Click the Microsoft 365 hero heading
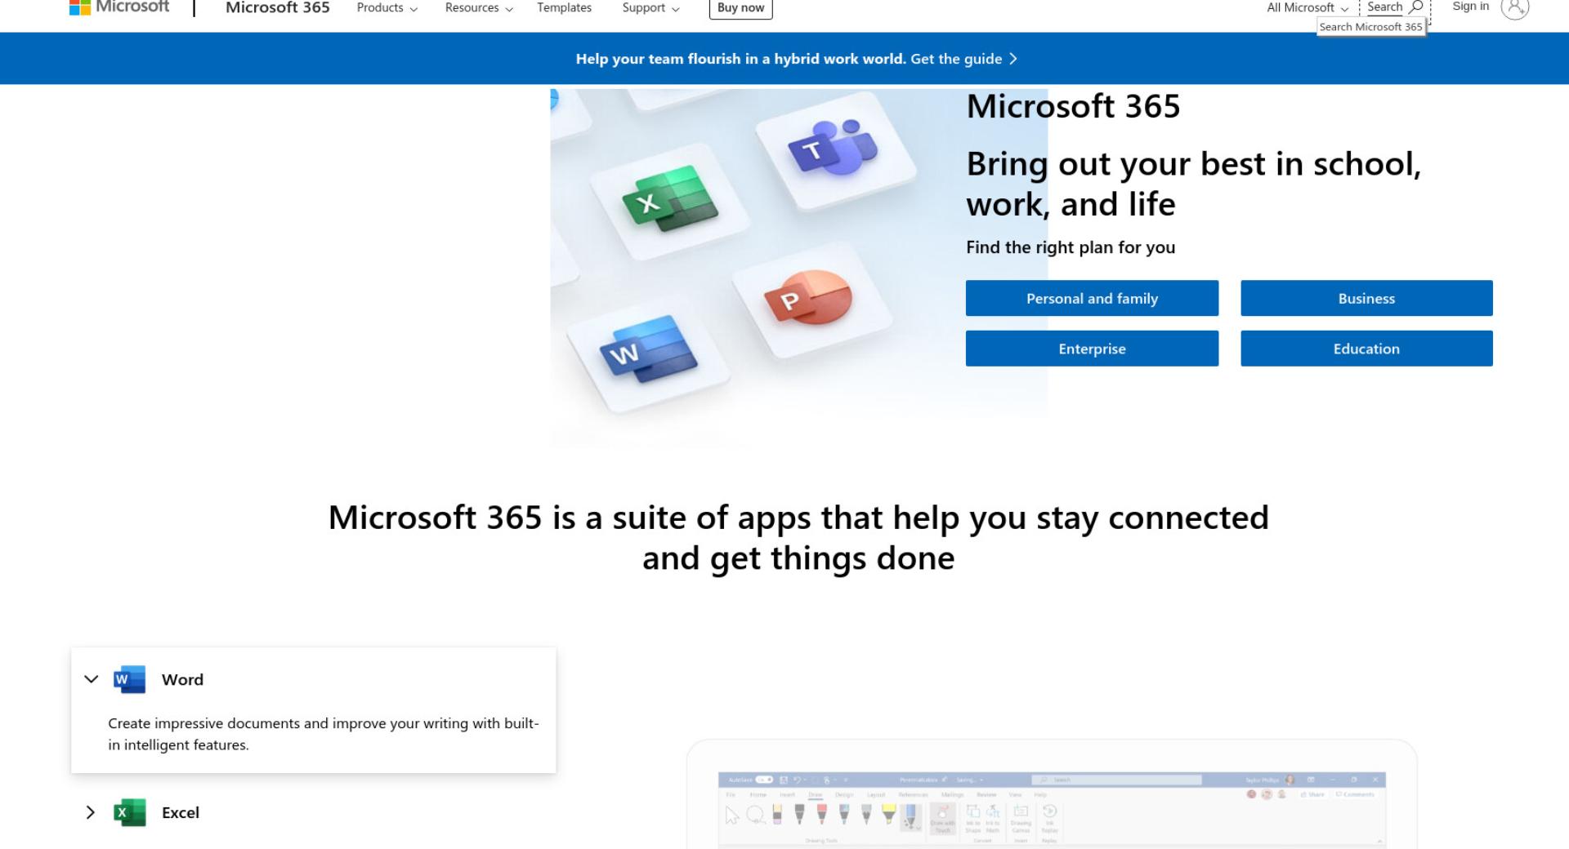Viewport: 1569px width, 849px height. pyautogui.click(x=1073, y=106)
